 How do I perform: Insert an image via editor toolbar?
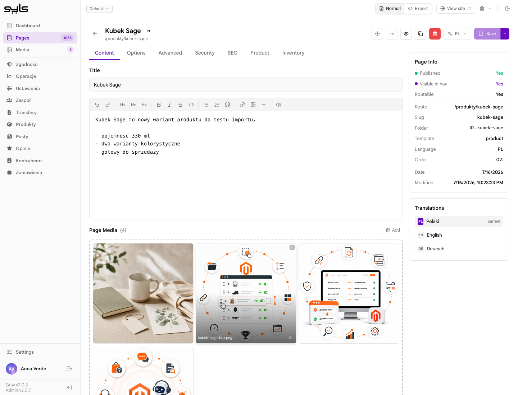click(x=253, y=105)
